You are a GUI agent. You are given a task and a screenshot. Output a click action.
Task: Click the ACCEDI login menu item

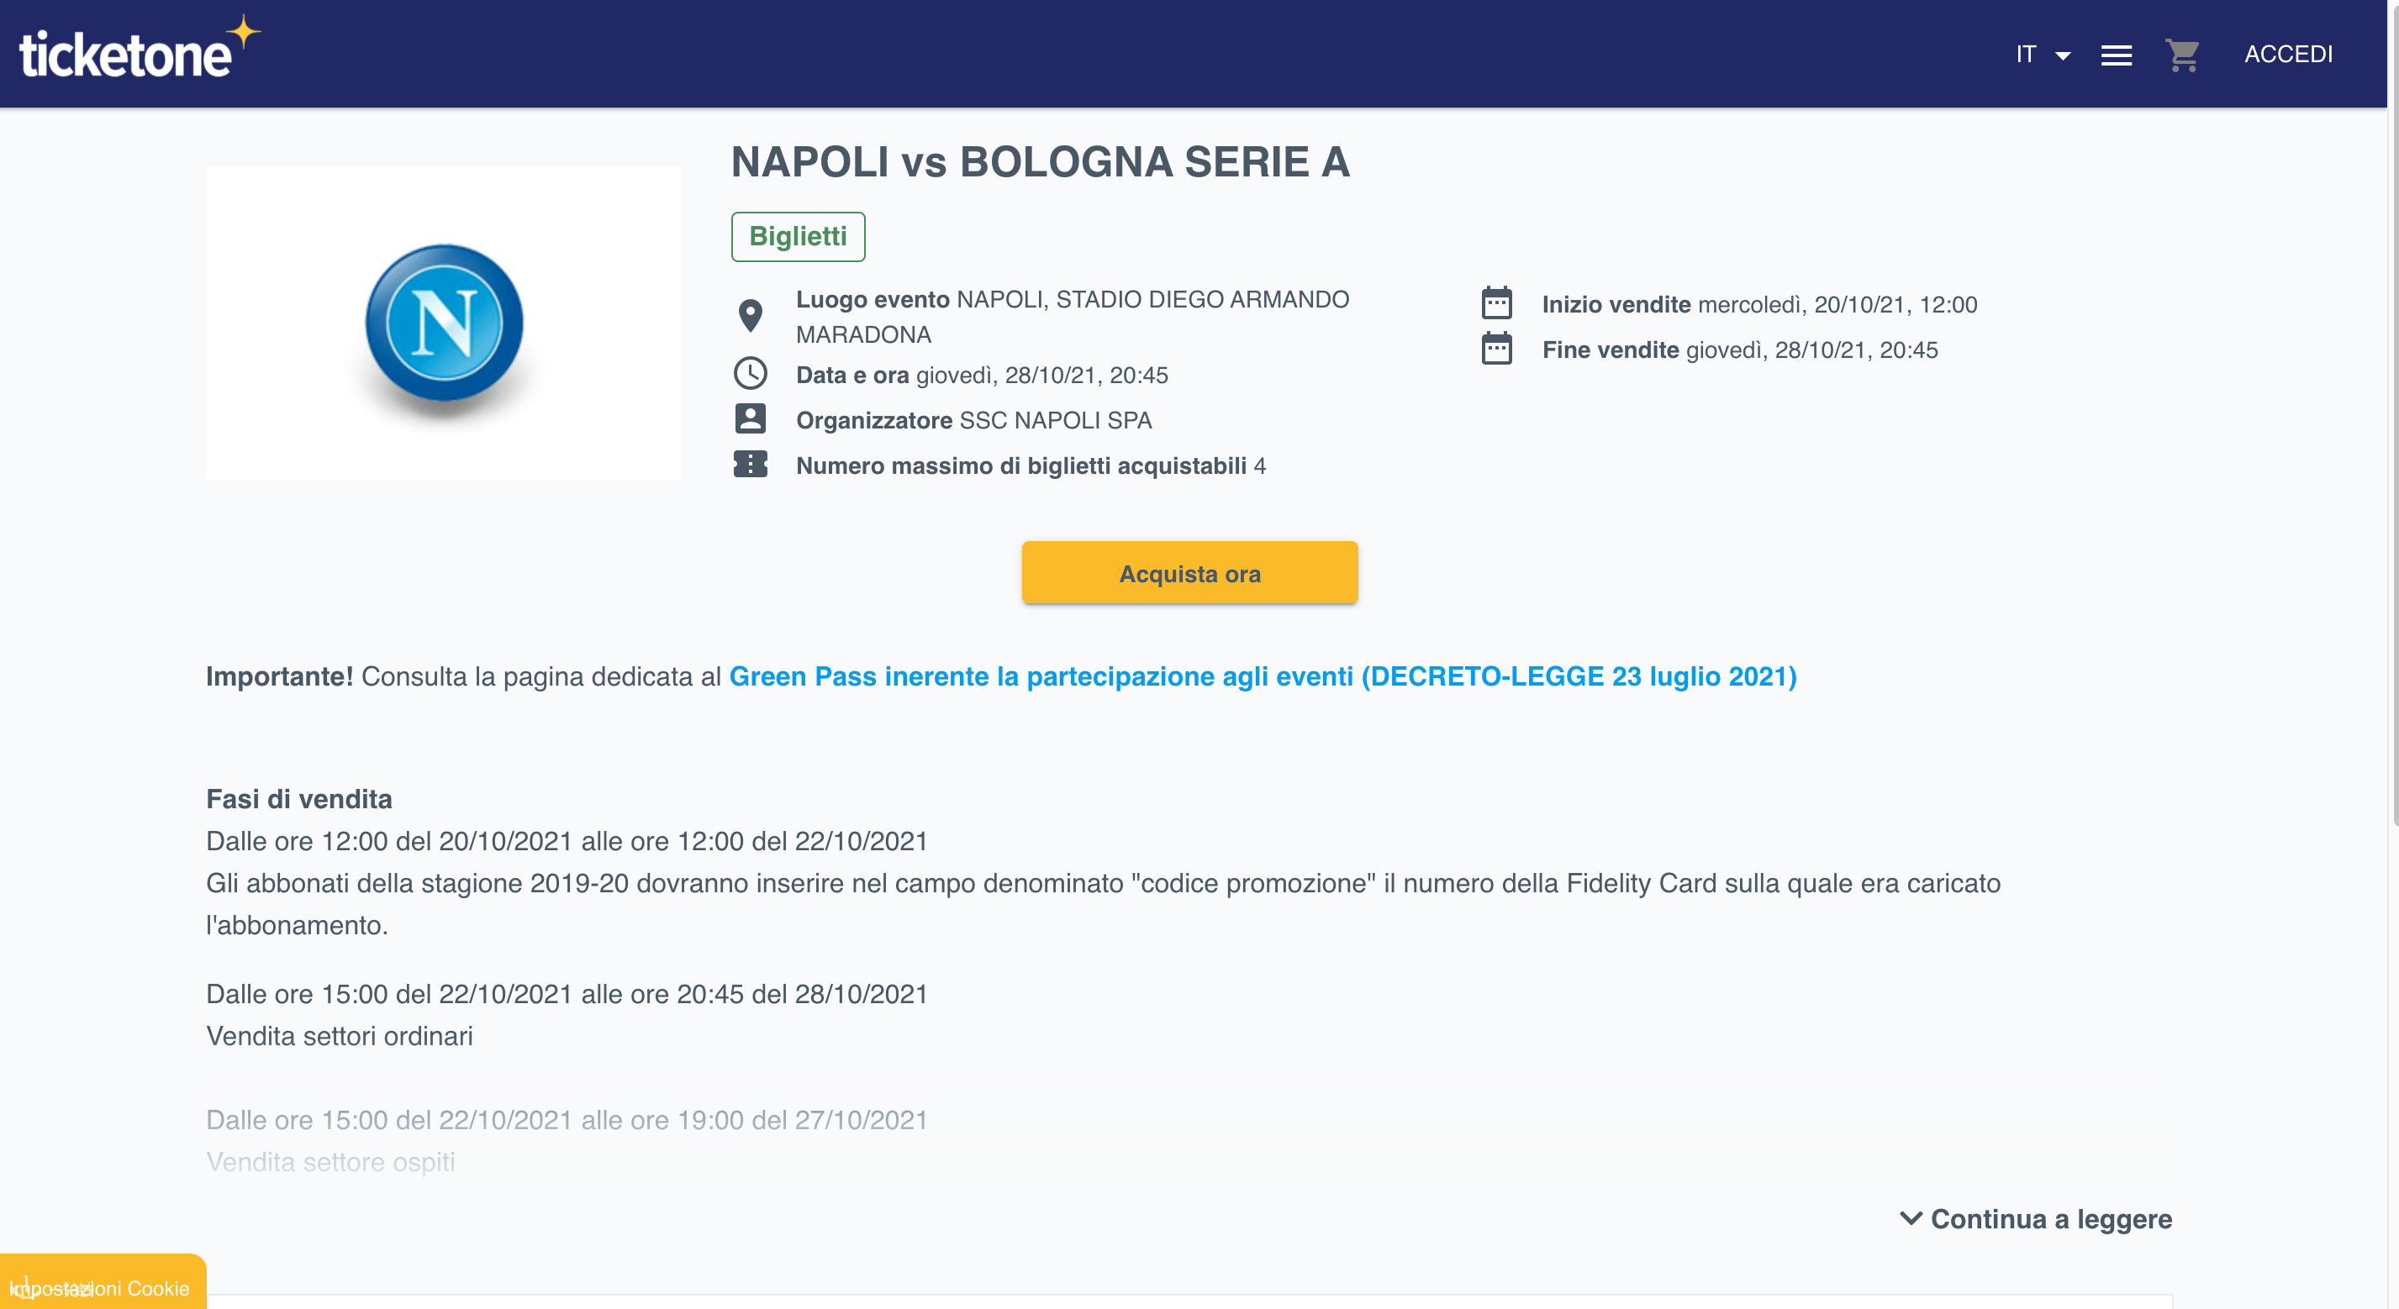click(x=2287, y=55)
